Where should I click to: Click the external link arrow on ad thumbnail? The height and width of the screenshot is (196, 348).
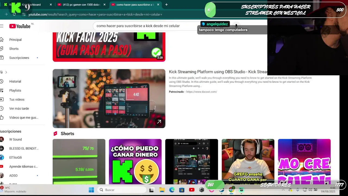click(x=159, y=122)
